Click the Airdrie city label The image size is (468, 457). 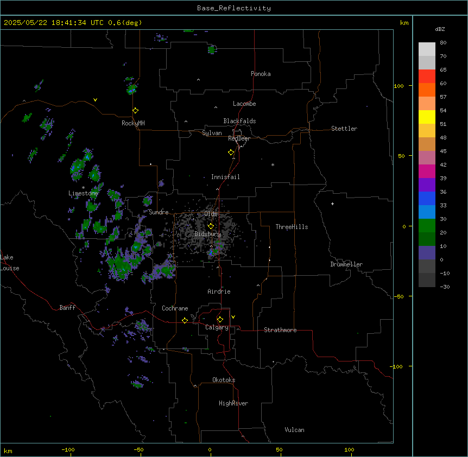click(x=219, y=291)
